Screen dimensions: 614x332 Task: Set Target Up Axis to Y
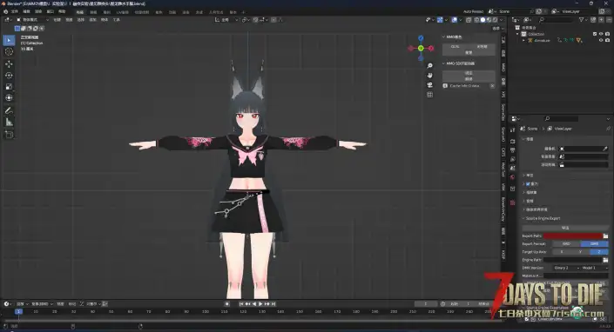[x=580, y=252]
